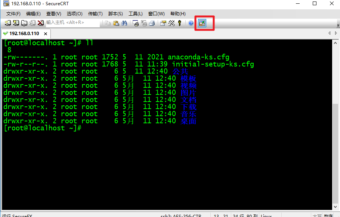Image resolution: width=340 pixels, height=217 pixels.
Task: Open the 查看(V) menu
Action: pos(53,14)
